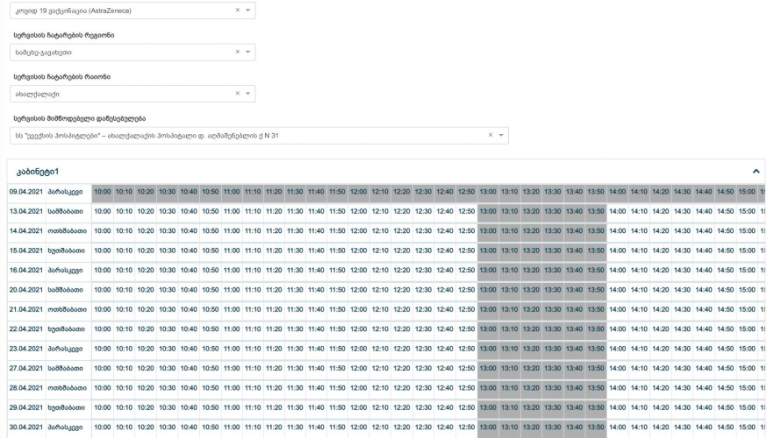Pick 11:10 slot on 29.04.2021

coord(253,408)
